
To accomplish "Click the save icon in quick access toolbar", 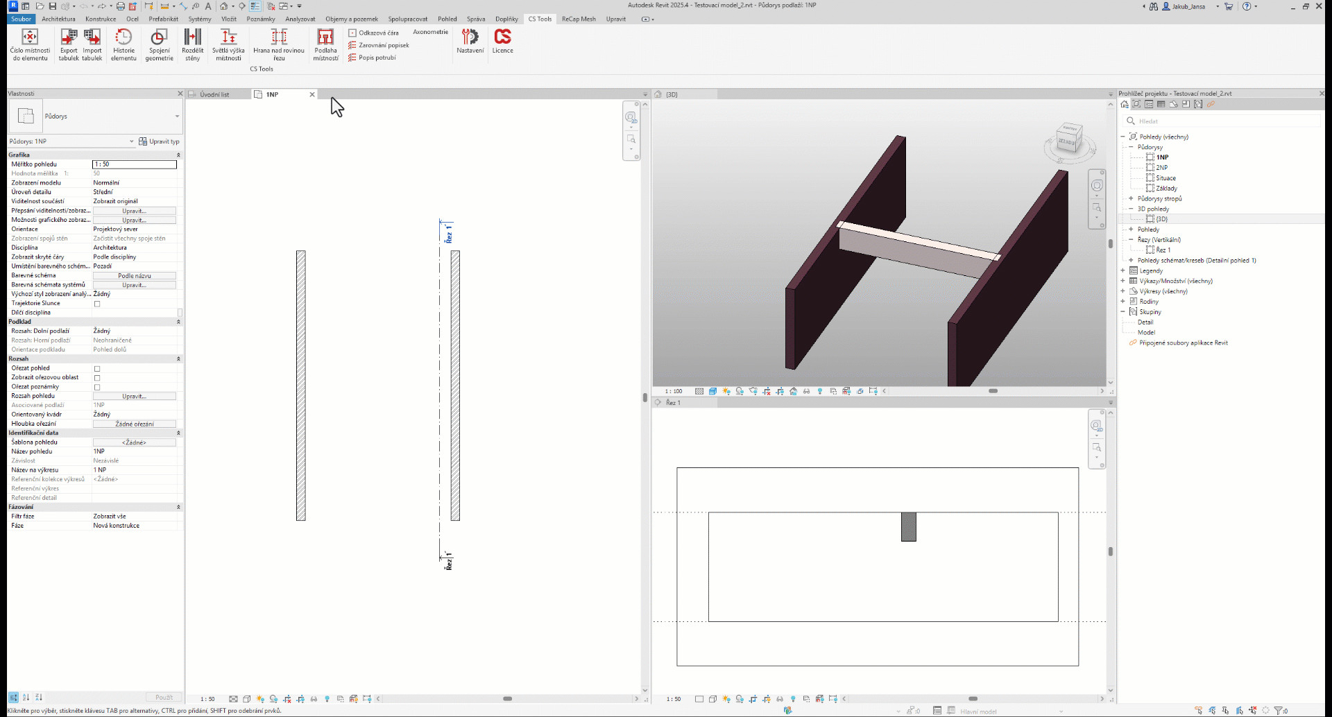I will pyautogui.click(x=52, y=6).
